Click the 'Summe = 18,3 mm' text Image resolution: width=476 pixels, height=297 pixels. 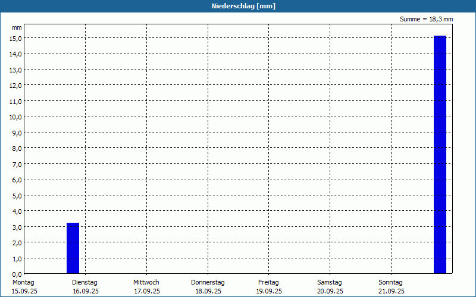426,19
